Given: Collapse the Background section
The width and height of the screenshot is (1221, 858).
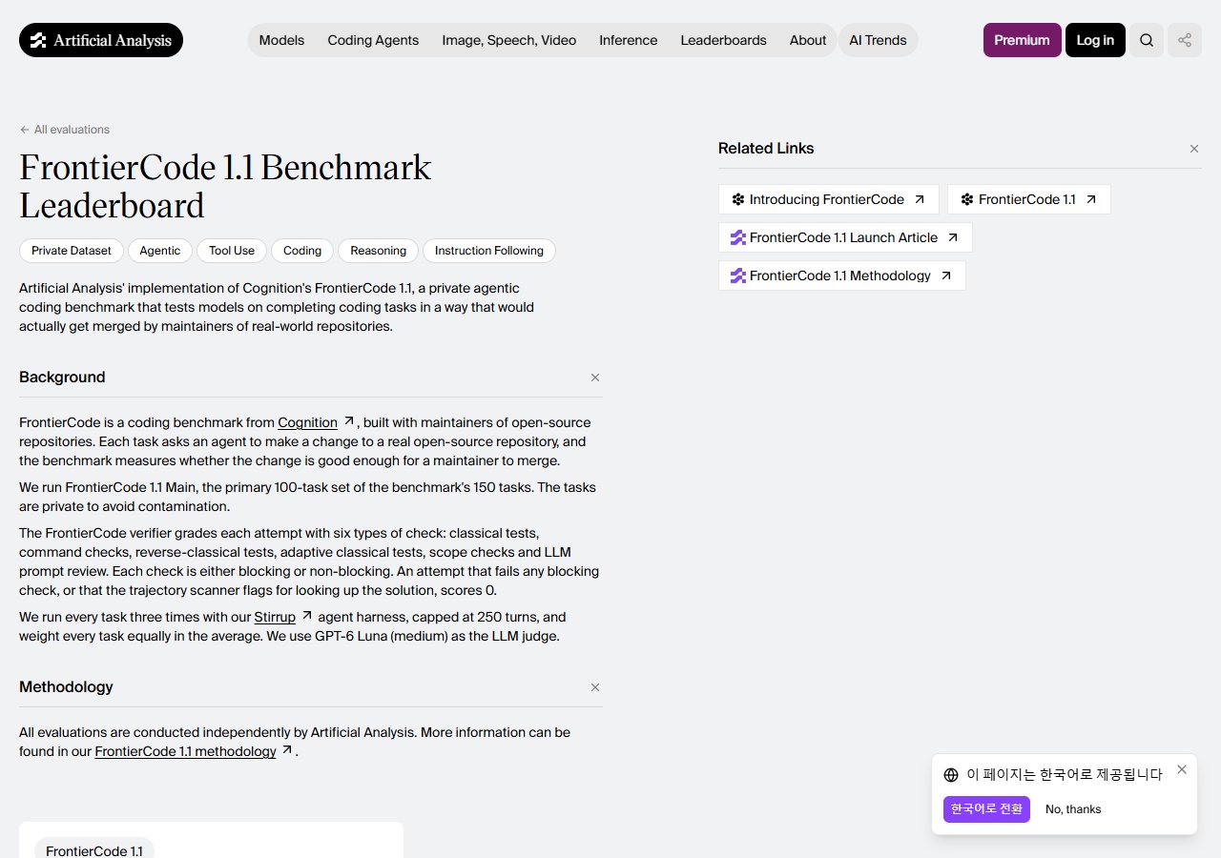Looking at the screenshot, I should (595, 378).
